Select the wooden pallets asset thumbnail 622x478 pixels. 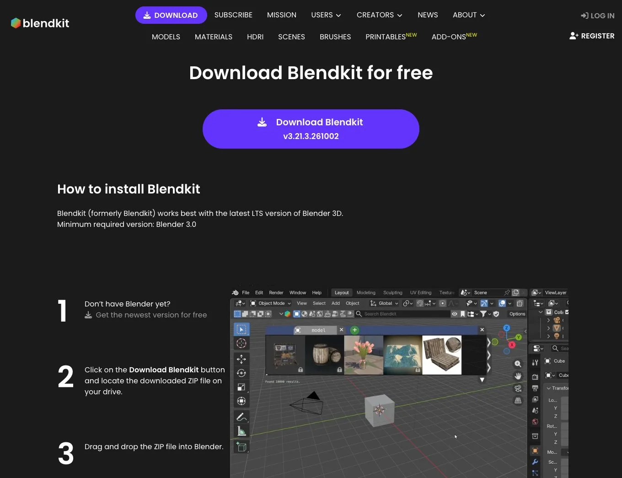coord(442,355)
